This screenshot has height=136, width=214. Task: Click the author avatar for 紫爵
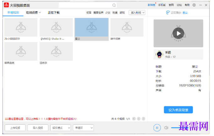159,55
